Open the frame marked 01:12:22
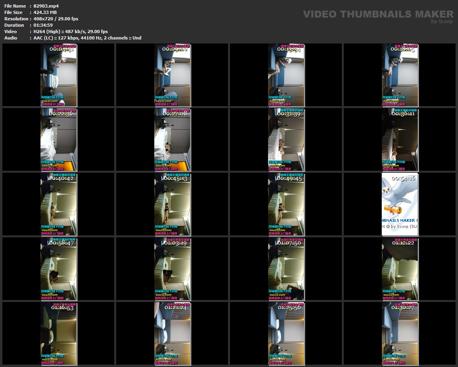Viewport: 458px width, 367px height. point(400,269)
